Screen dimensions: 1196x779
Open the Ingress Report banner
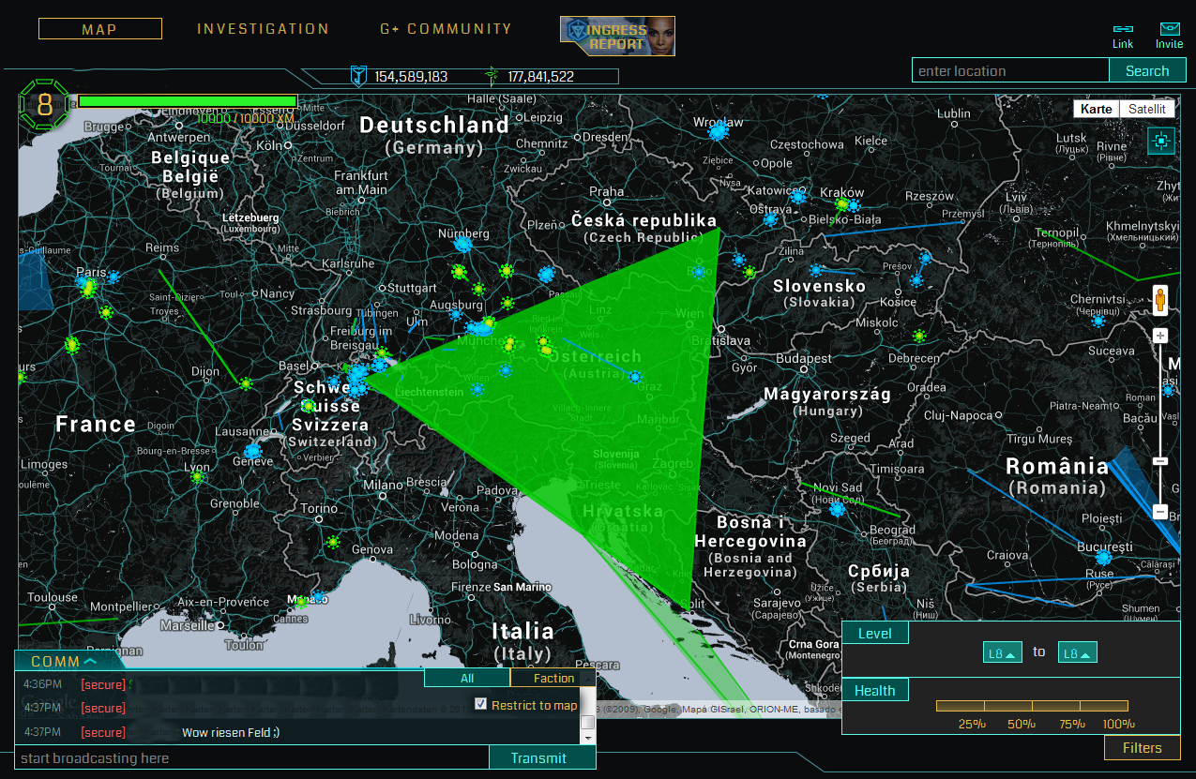pos(617,36)
